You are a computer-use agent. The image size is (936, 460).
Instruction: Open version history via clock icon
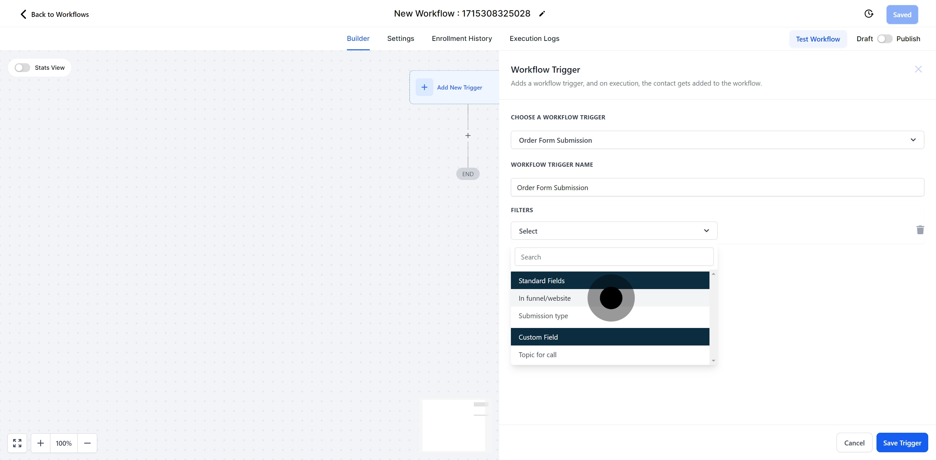tap(869, 14)
